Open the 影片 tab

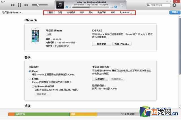tap(90, 12)
